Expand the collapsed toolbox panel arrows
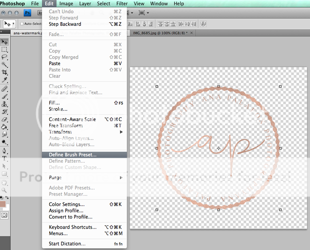Viewport: 310px width, 250px height. coord(1,31)
